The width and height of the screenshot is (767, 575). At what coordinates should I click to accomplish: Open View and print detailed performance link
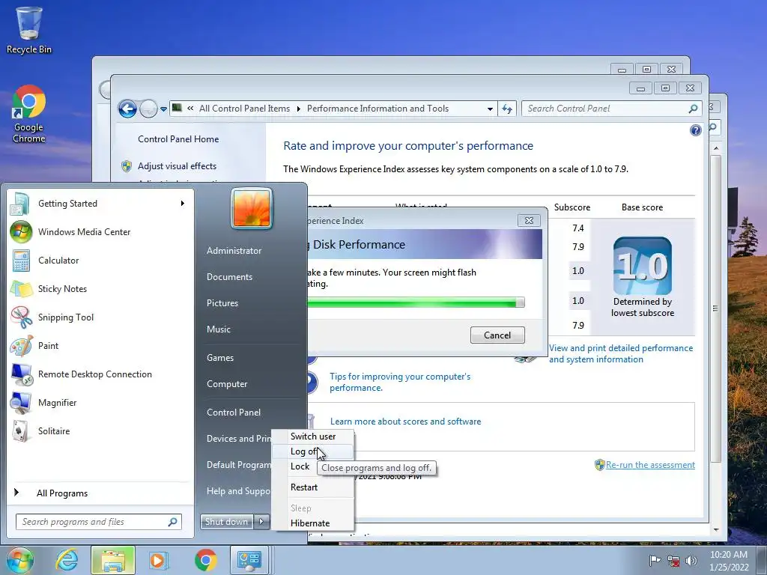621,353
